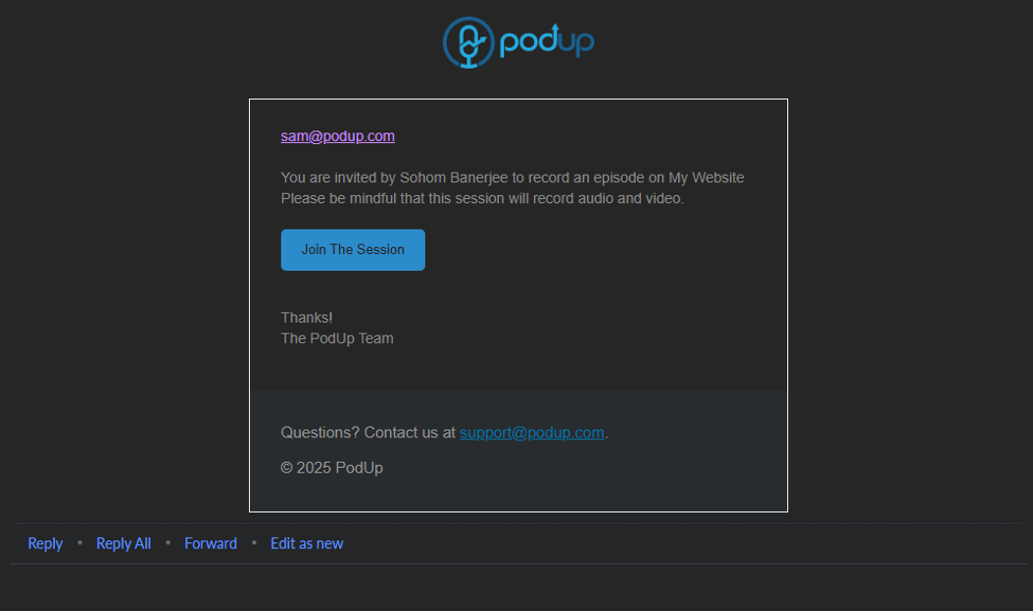Click the © 2025 PodUp copyright text
This screenshot has width=1033, height=611.
coord(331,468)
